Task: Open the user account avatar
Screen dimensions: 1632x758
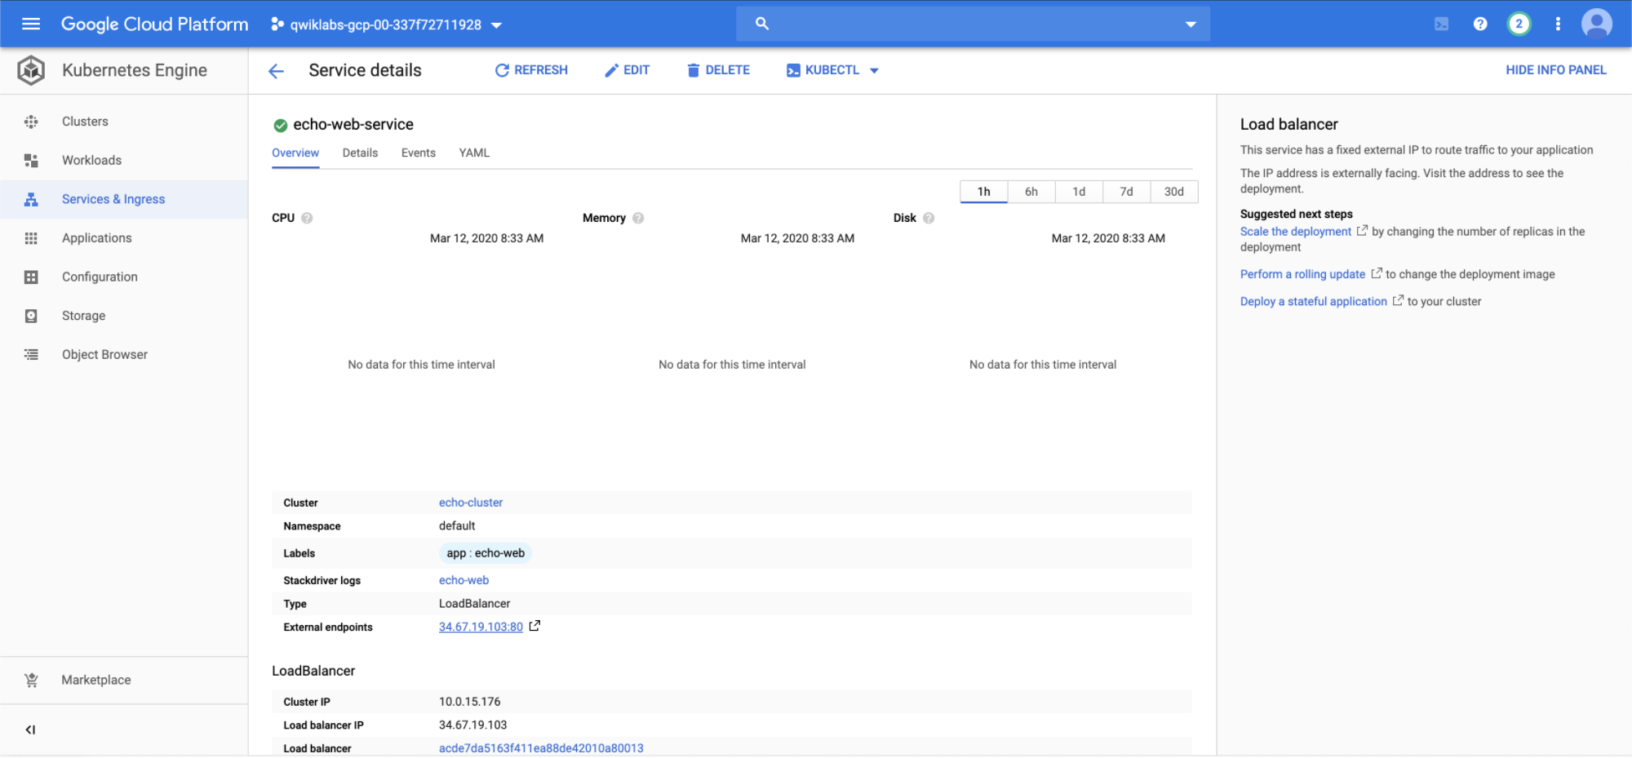Action: [1597, 24]
